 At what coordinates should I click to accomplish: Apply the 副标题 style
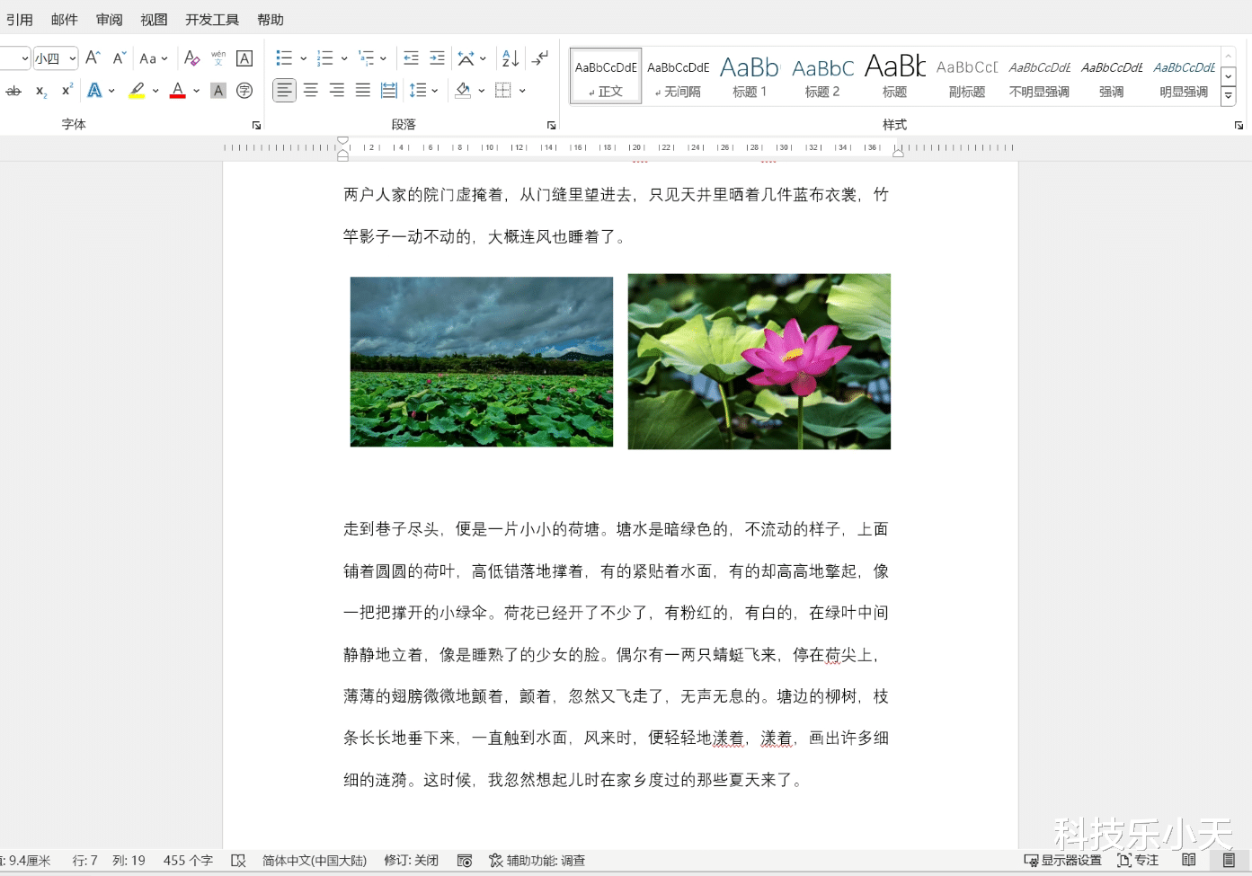(967, 76)
